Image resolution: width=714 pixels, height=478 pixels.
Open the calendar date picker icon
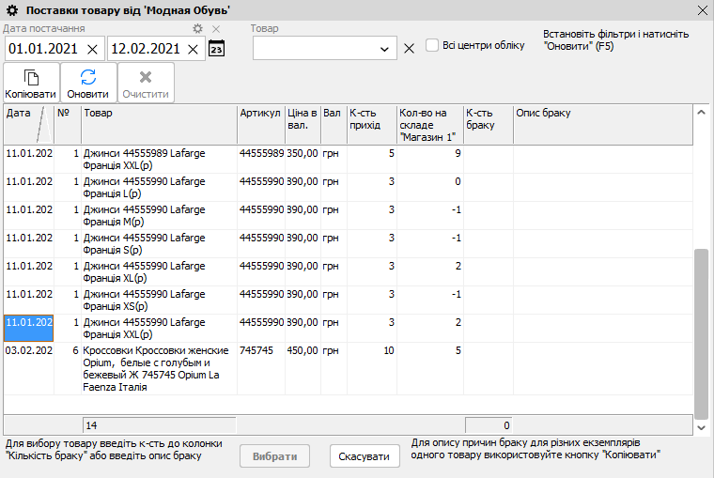point(216,49)
